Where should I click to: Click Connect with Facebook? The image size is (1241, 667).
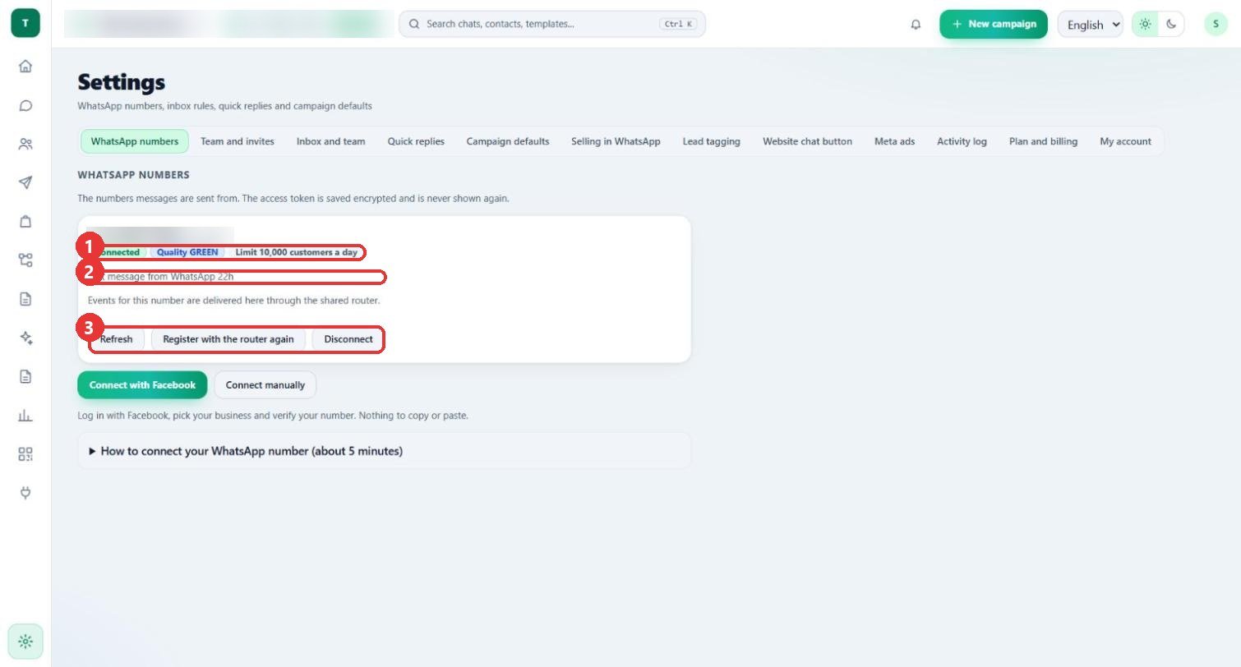142,385
